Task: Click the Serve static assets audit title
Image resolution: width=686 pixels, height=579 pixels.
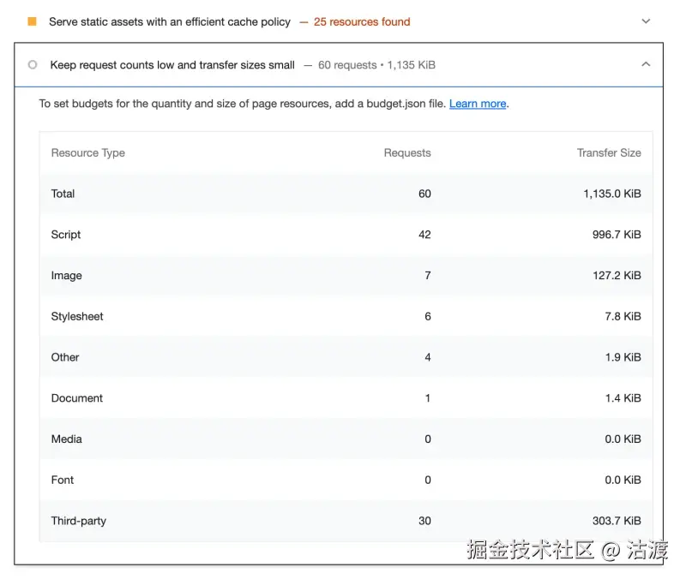Action: 170,21
